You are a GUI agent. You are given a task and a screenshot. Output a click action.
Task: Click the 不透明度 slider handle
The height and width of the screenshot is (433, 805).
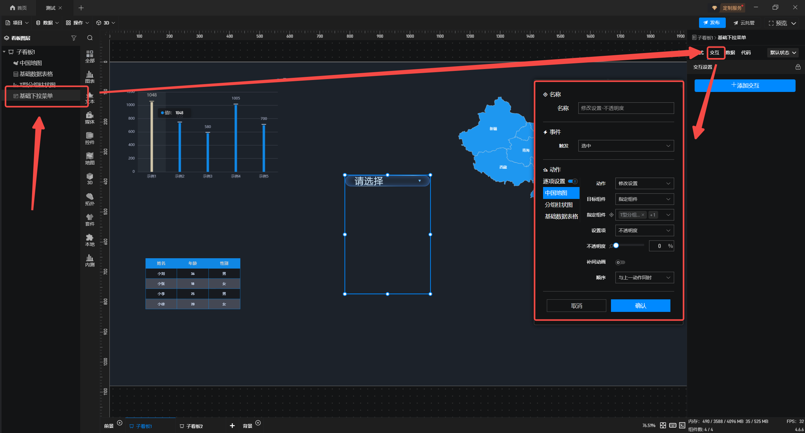pos(616,246)
